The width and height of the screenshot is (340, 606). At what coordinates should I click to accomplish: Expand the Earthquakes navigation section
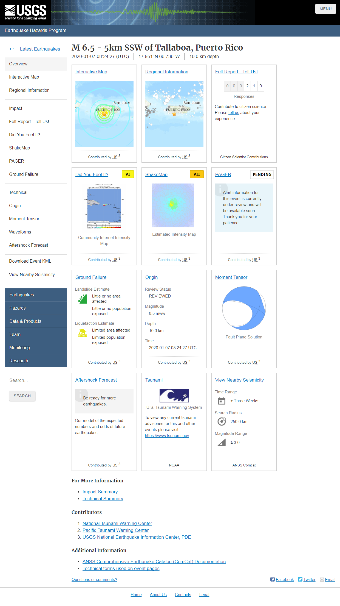pos(36,295)
